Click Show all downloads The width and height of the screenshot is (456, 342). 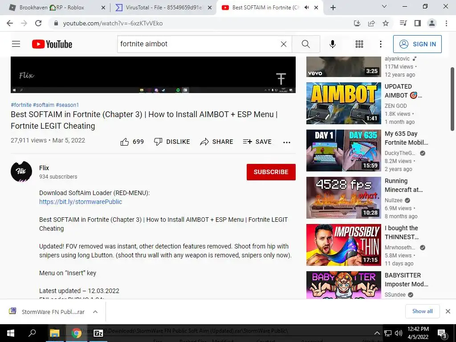click(422, 311)
